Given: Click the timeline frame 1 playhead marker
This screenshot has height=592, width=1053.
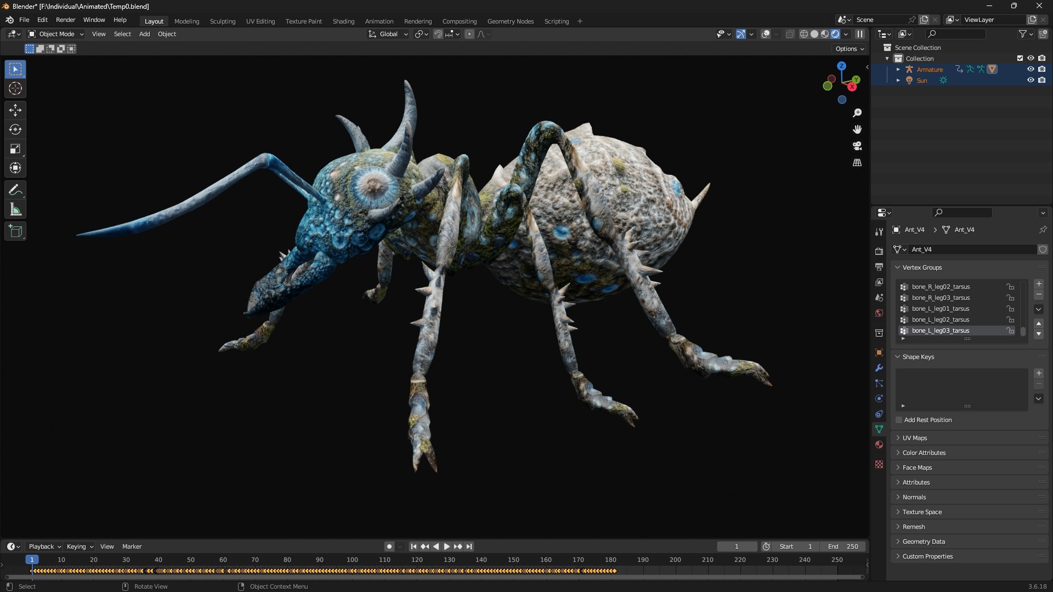Looking at the screenshot, I should coord(32,560).
